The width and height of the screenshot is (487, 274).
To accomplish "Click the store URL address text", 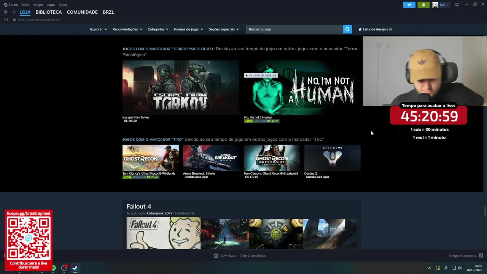I will point(39,19).
